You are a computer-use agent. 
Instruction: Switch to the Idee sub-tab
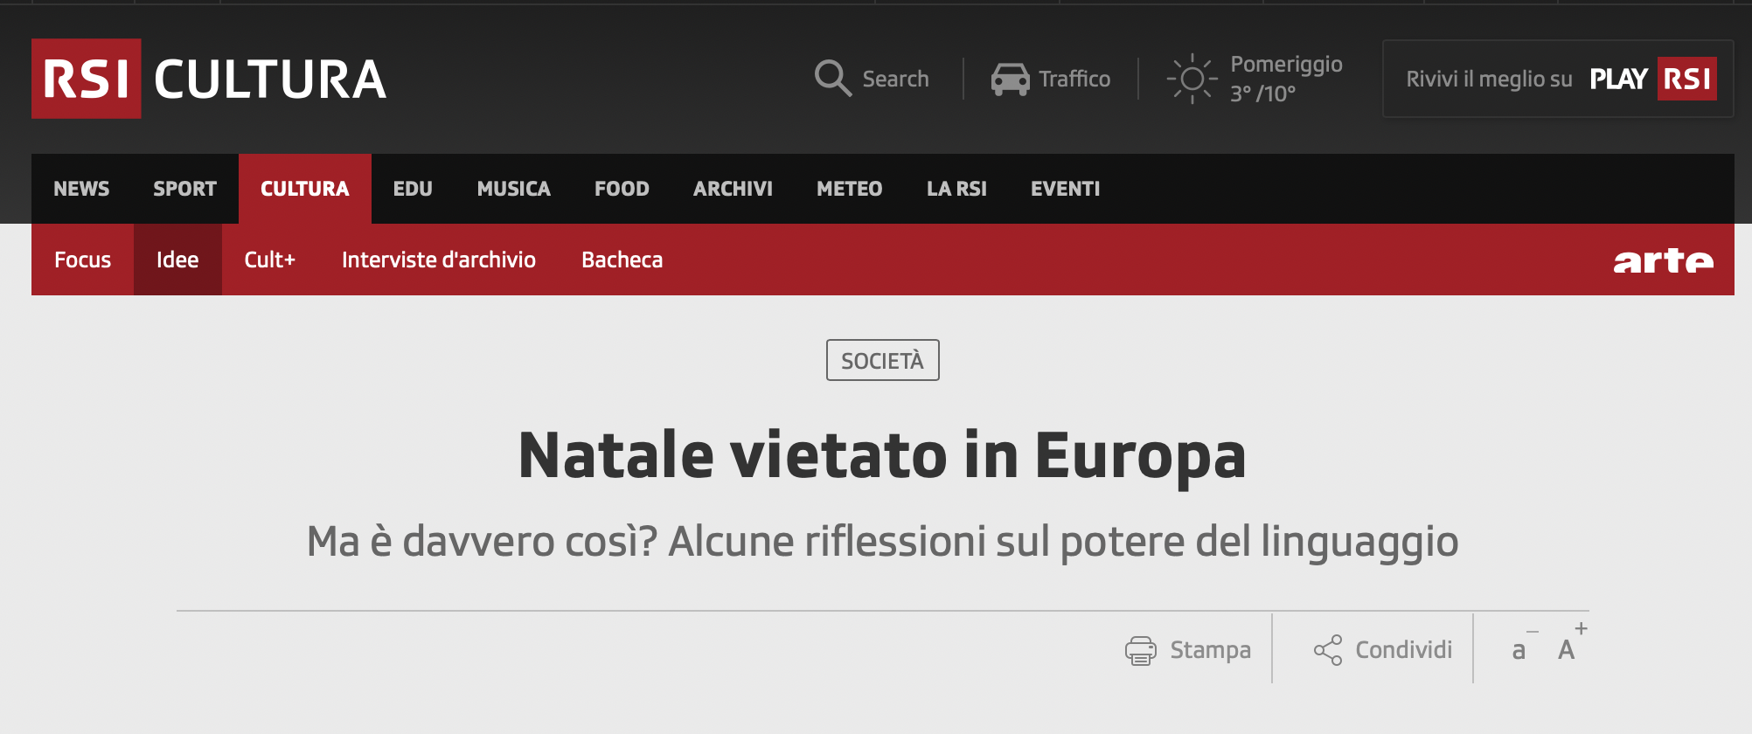click(177, 260)
